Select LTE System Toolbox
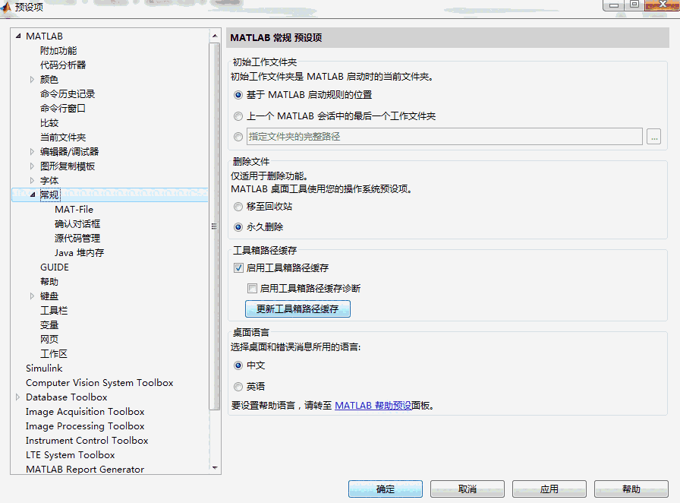 tap(71, 455)
